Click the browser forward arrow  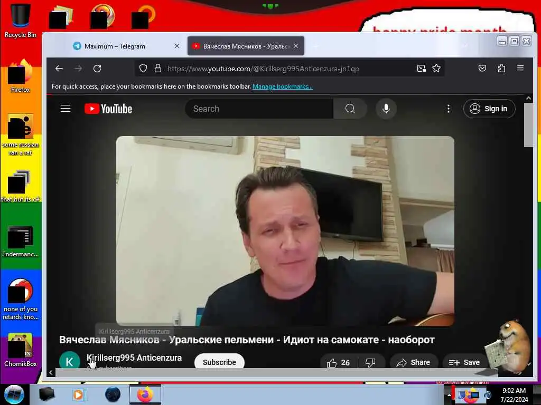pyautogui.click(x=78, y=69)
